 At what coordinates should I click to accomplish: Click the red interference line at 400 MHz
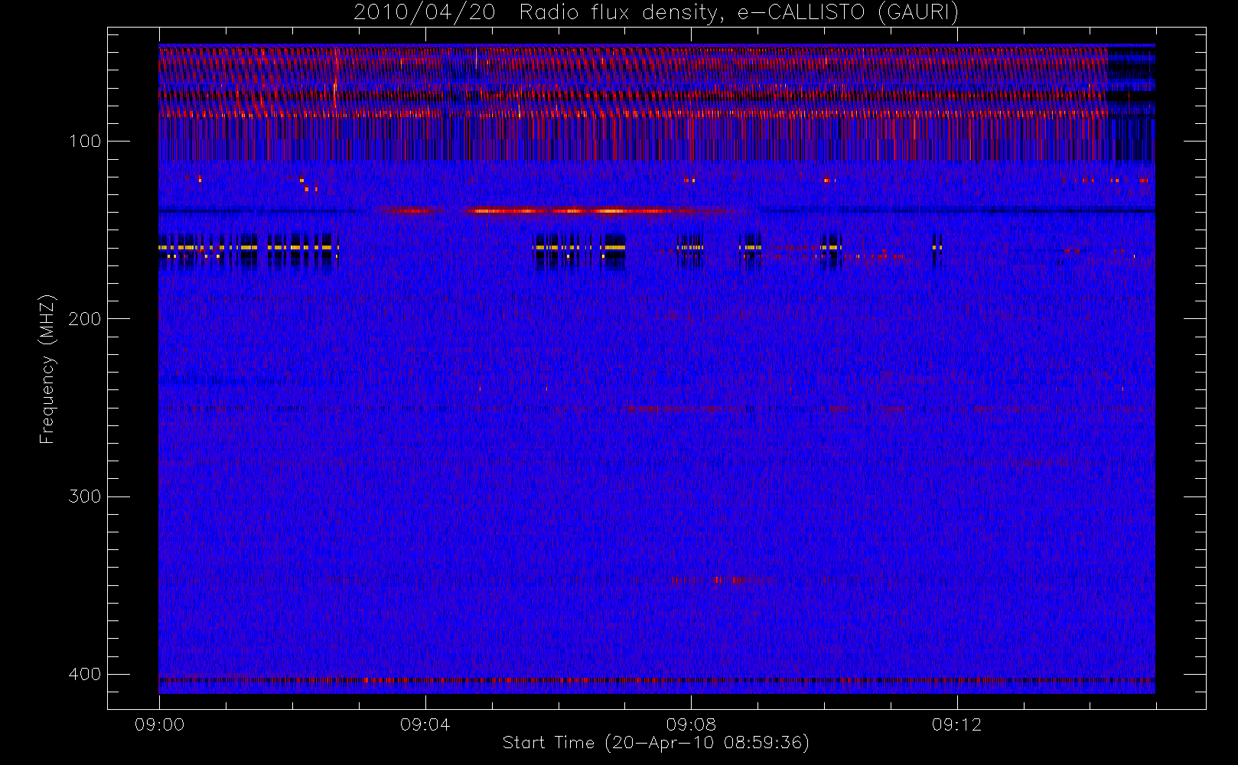[x=656, y=679]
